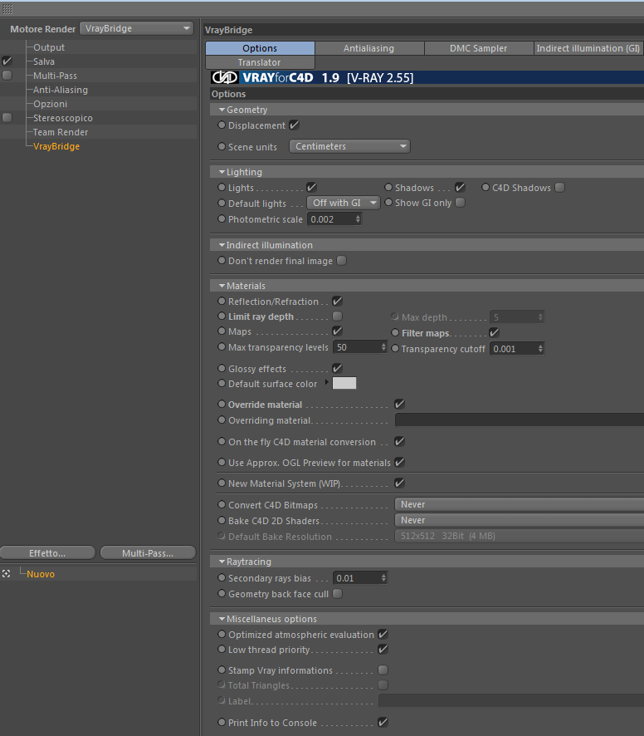The height and width of the screenshot is (736, 644).
Task: Open Indirect illumination (GI) tab
Action: (x=588, y=48)
